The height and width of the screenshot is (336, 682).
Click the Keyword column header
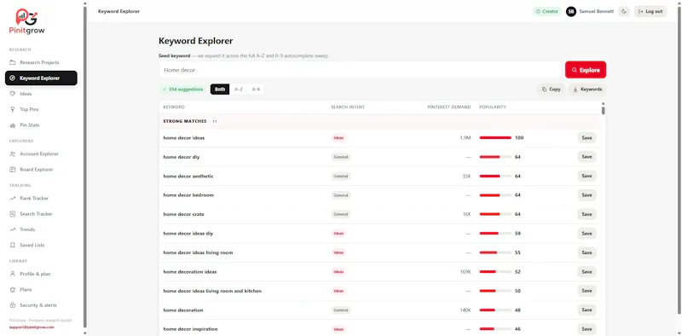tap(174, 107)
